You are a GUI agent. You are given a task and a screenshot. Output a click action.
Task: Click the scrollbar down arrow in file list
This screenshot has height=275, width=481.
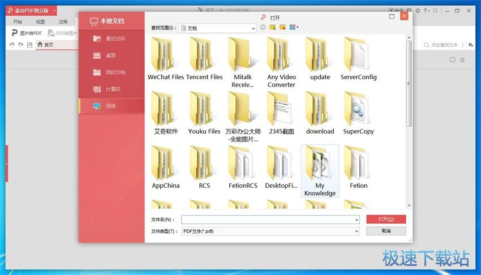pos(409,205)
